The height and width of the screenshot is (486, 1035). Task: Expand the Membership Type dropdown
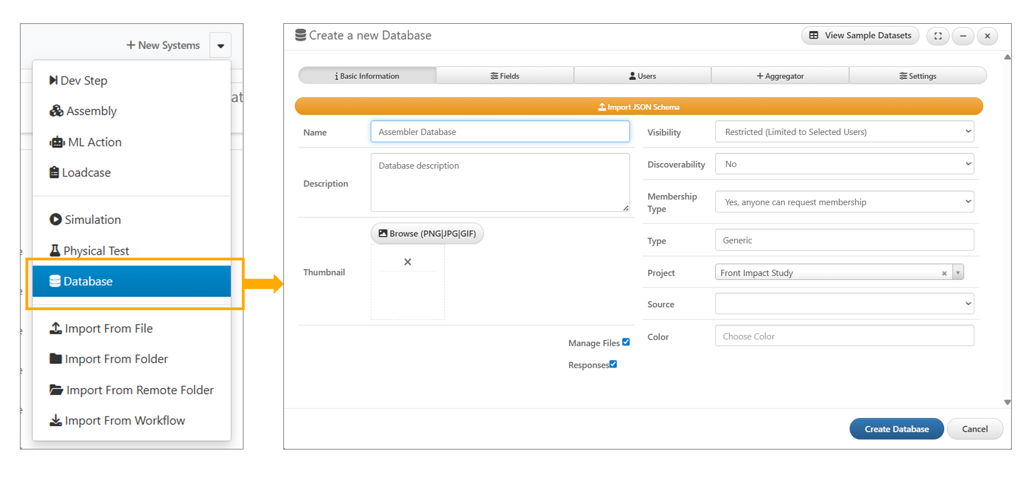click(844, 202)
